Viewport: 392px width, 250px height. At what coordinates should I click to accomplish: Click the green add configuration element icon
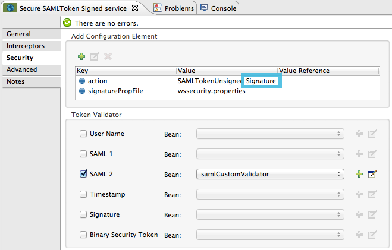point(81,56)
